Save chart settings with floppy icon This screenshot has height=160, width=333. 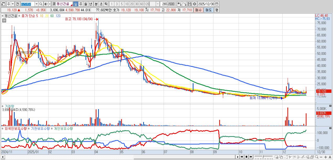[190, 4]
